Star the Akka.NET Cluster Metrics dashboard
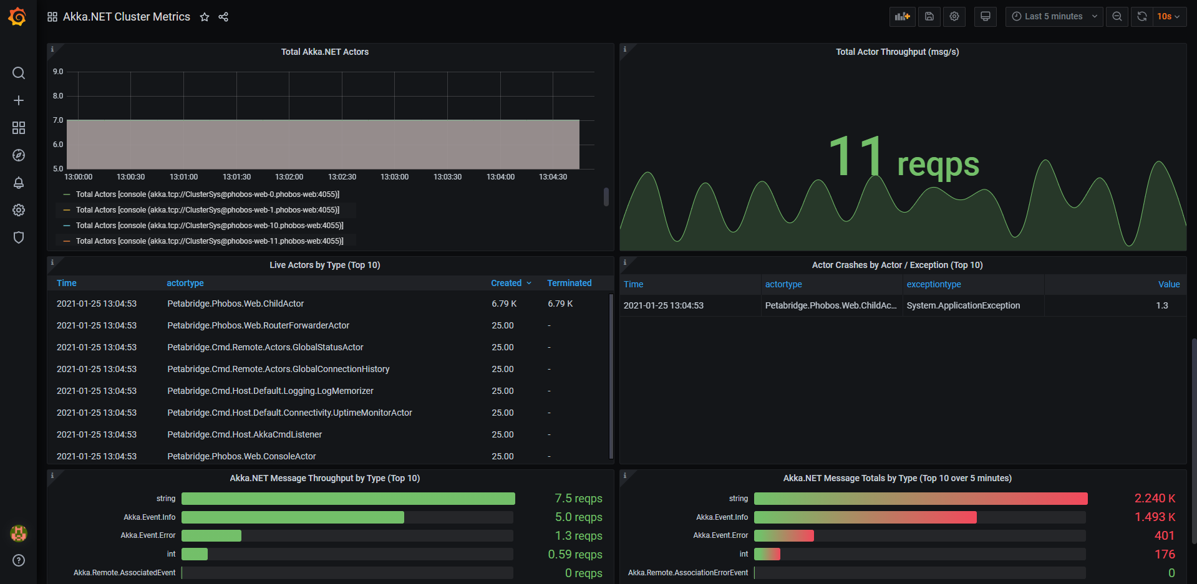 click(x=205, y=17)
